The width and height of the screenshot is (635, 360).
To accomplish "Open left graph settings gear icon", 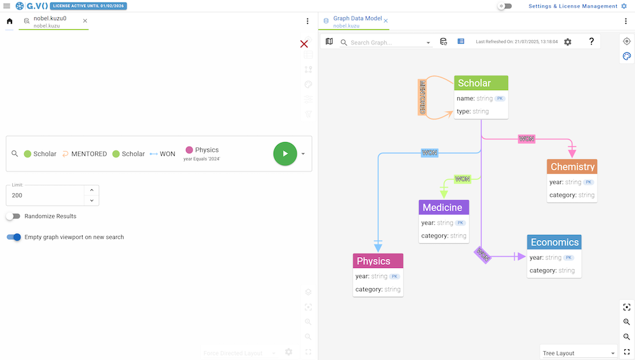I will point(288,352).
